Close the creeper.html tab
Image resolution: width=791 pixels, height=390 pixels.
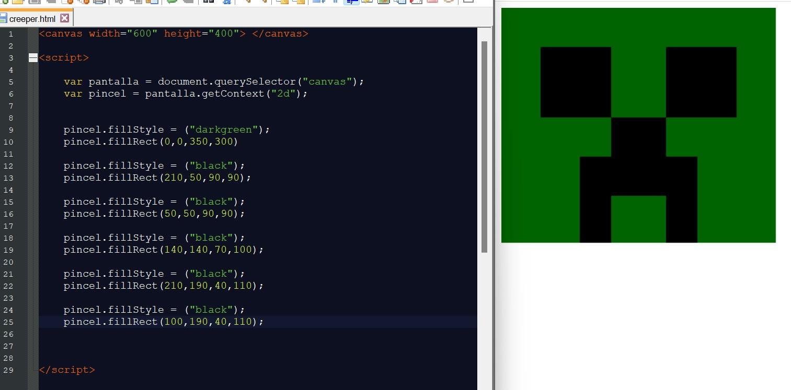(x=64, y=18)
